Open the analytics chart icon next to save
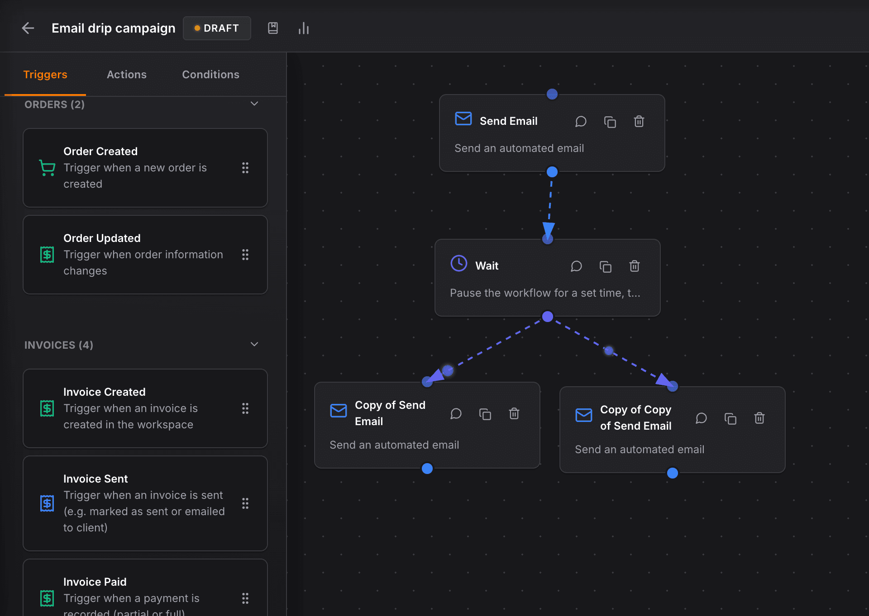The width and height of the screenshot is (869, 616). pos(303,28)
